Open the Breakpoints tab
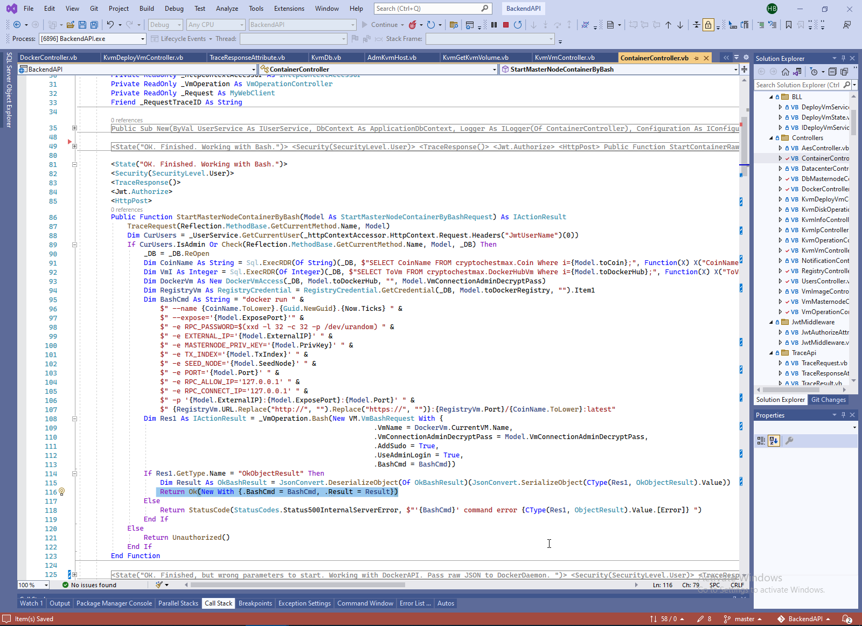The width and height of the screenshot is (862, 626). [x=255, y=603]
